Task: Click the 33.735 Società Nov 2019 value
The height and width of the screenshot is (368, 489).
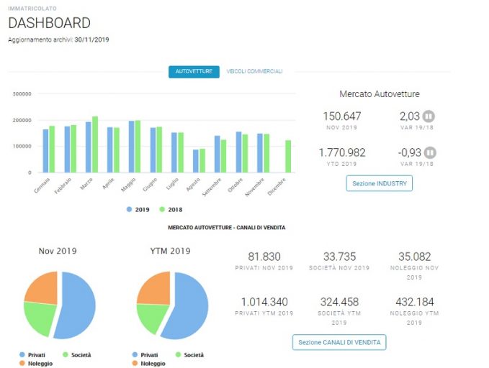Action: click(339, 257)
